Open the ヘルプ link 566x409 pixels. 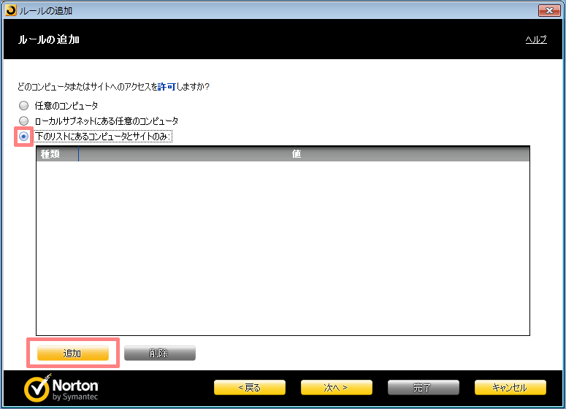(536, 39)
